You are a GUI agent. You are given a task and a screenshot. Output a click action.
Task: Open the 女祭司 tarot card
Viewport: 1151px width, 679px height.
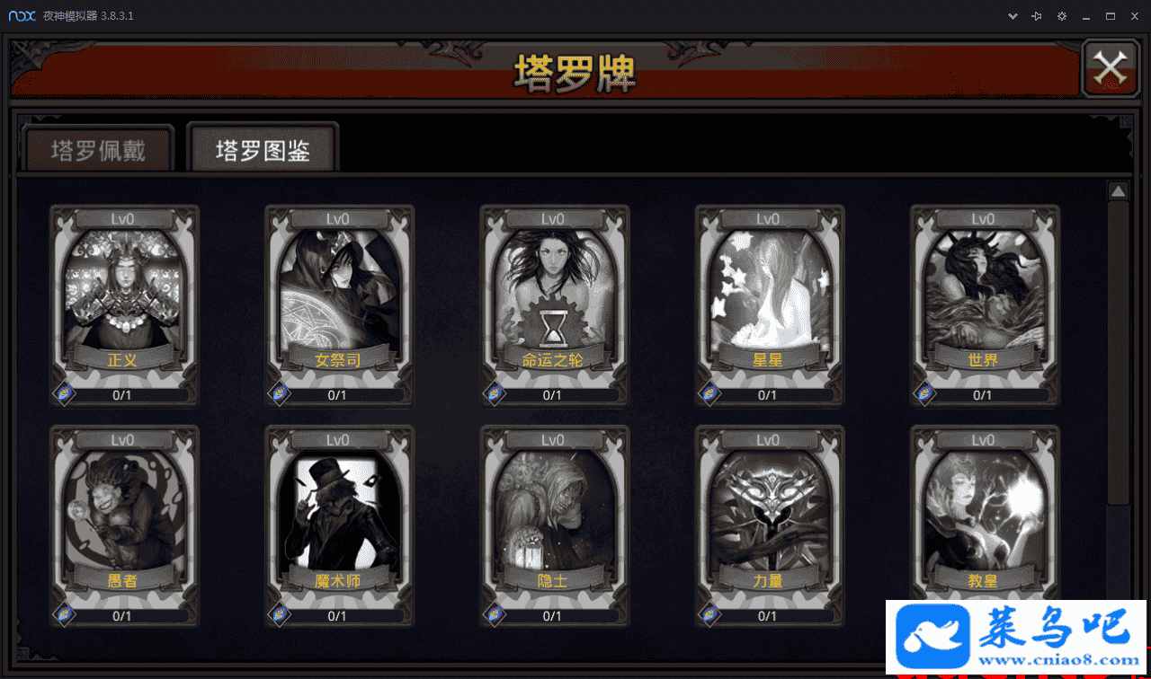pyautogui.click(x=339, y=297)
